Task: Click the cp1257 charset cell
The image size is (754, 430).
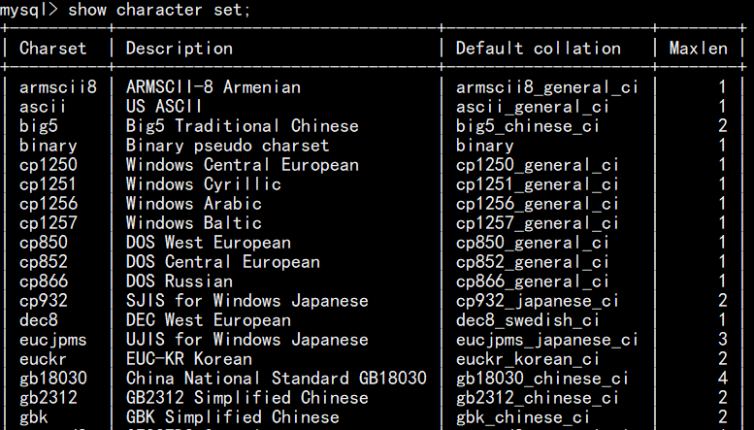Action: click(x=49, y=223)
